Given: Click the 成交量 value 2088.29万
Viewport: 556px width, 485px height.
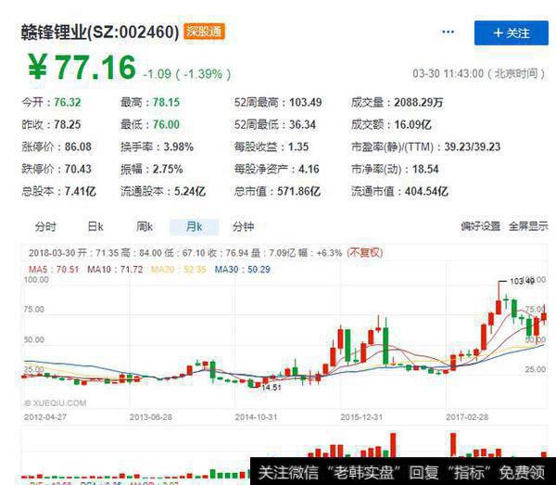Looking at the screenshot, I should click(x=419, y=103).
